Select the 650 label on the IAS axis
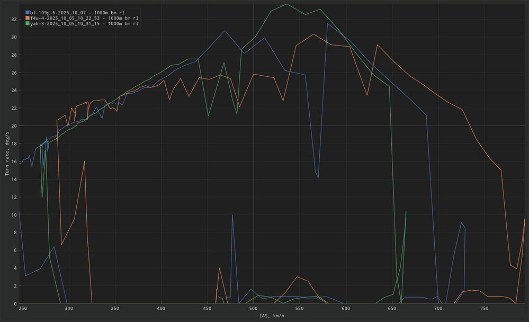The height and width of the screenshot is (322, 529). pos(392,308)
